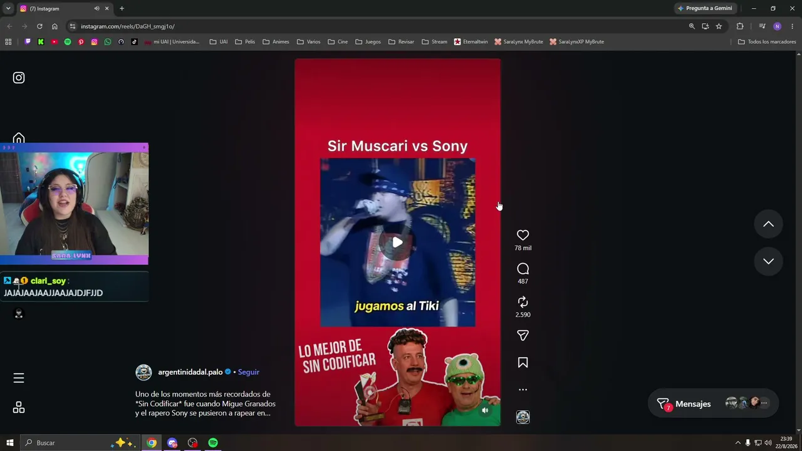This screenshot has width=802, height=451.
Task: Open the reel's audio thumbnail below the options
Action: [523, 417]
